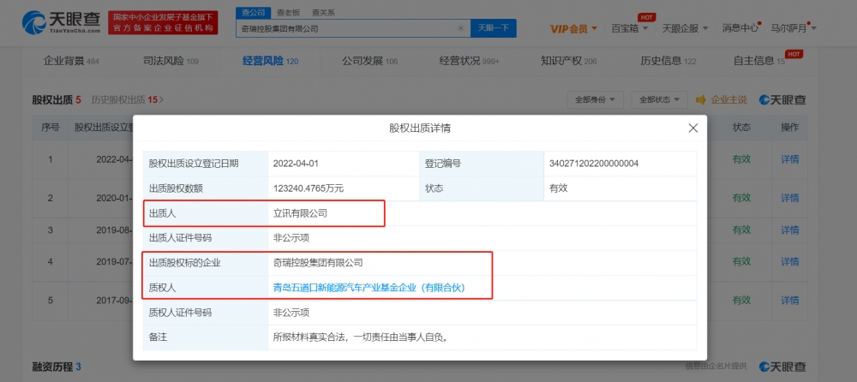Click the date 2022-04-01 in the dialog
The height and width of the screenshot is (382, 857).
(x=295, y=163)
